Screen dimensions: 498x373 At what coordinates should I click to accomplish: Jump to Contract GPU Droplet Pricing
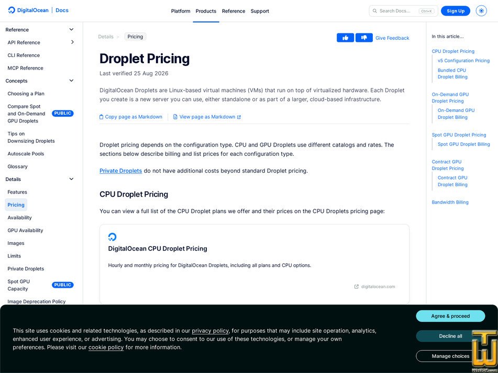coord(448,165)
